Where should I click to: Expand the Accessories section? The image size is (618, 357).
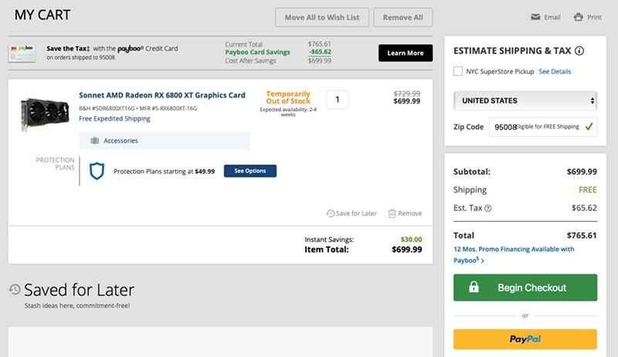[x=165, y=141]
